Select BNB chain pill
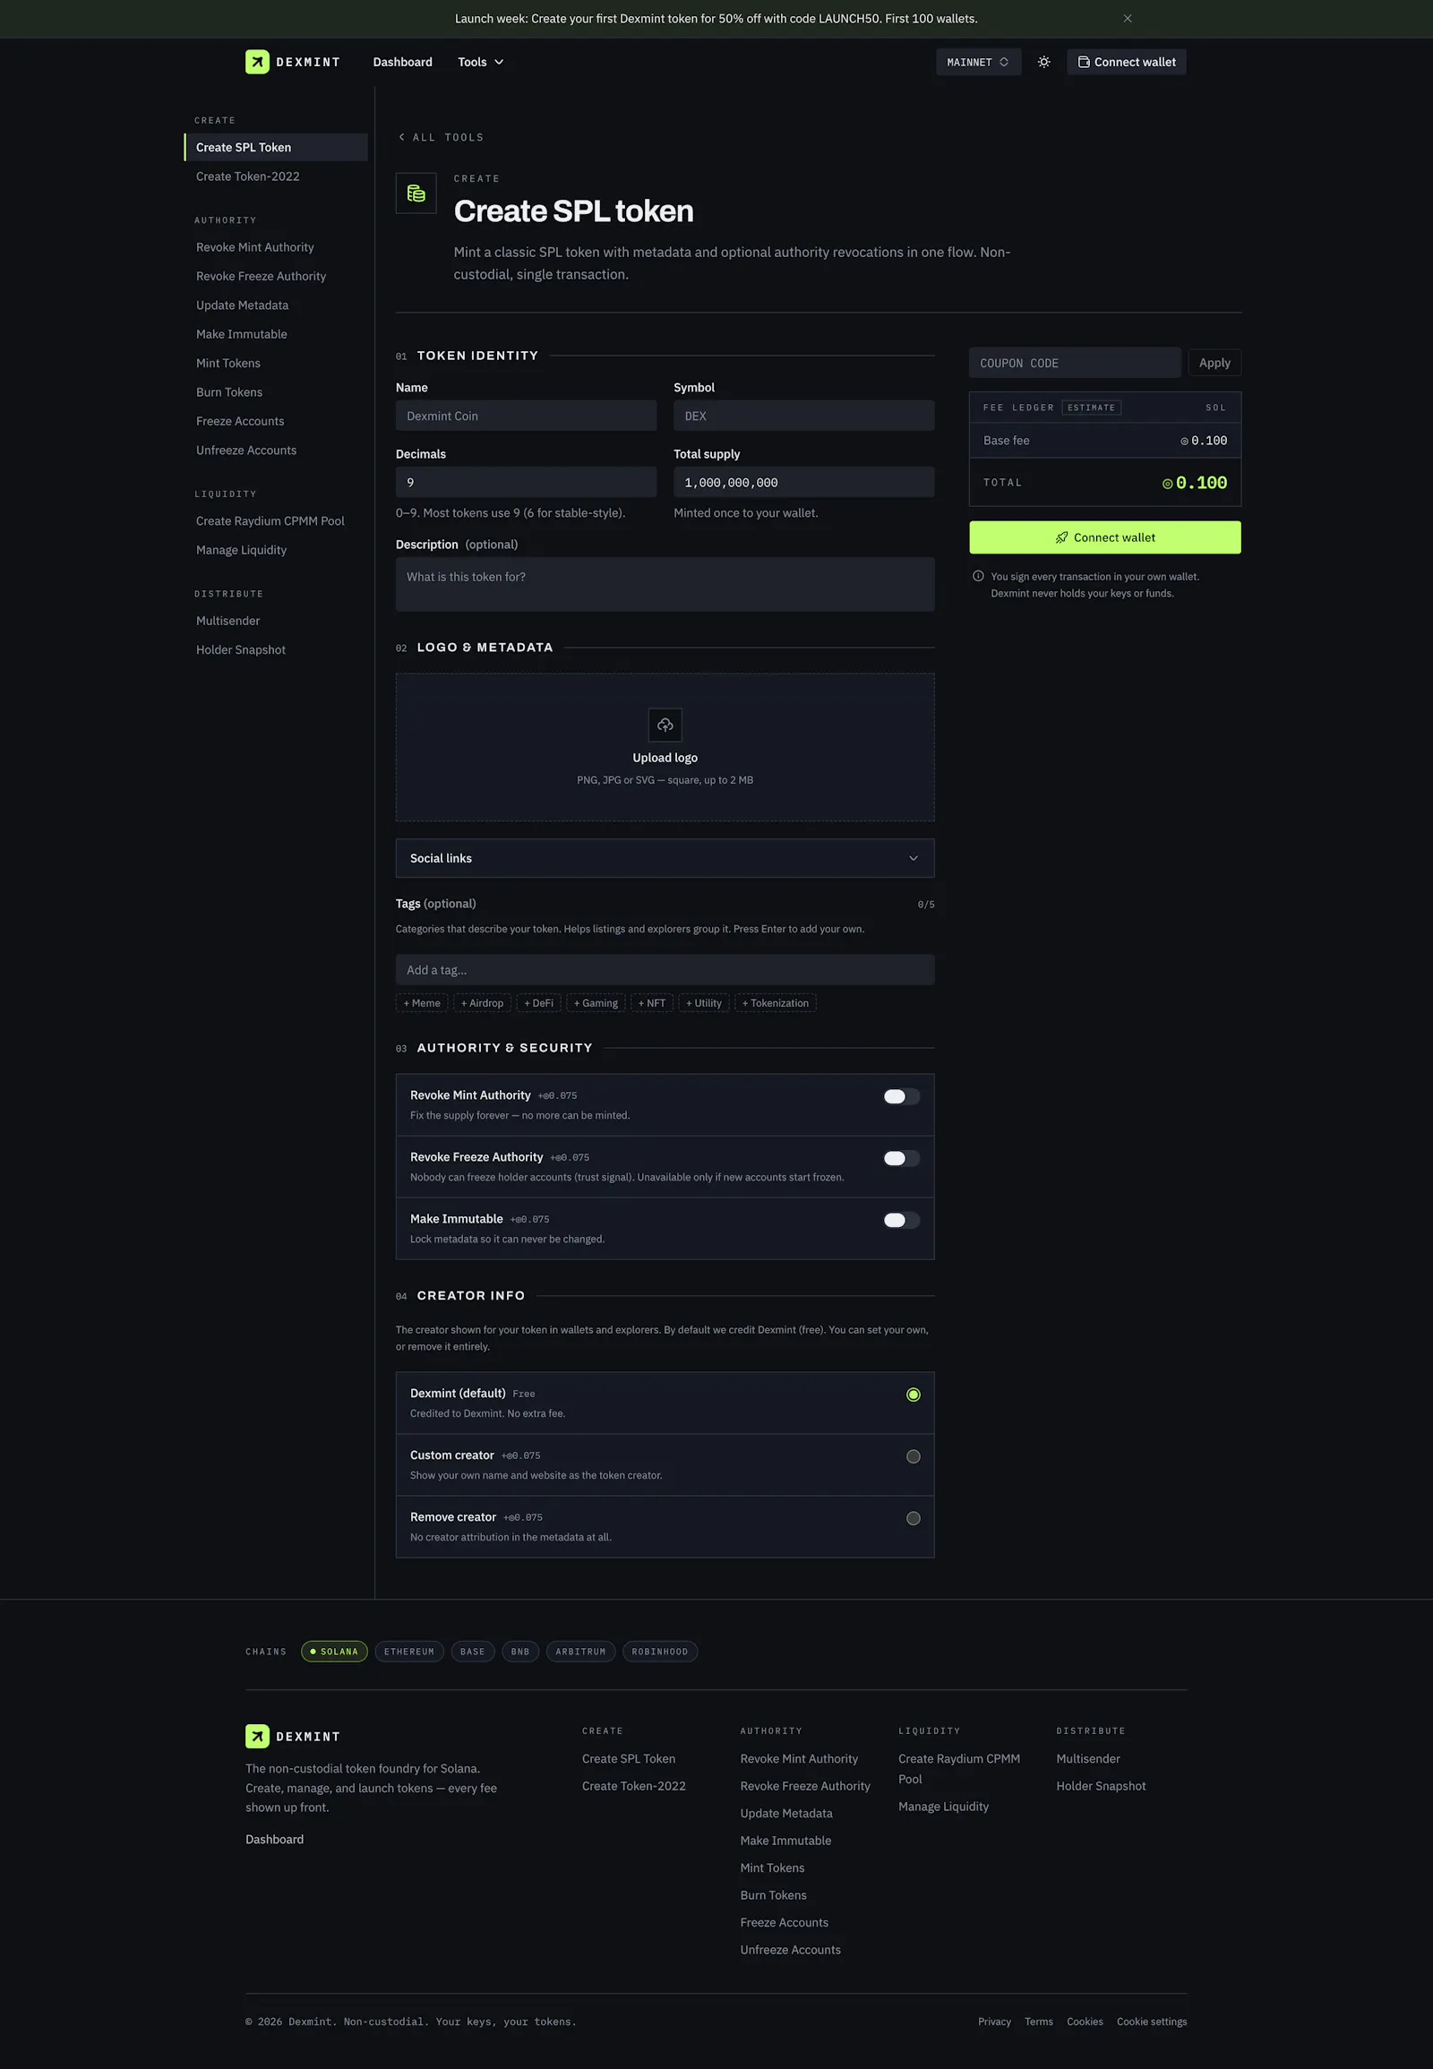The height and width of the screenshot is (2069, 1433). pyautogui.click(x=520, y=1652)
